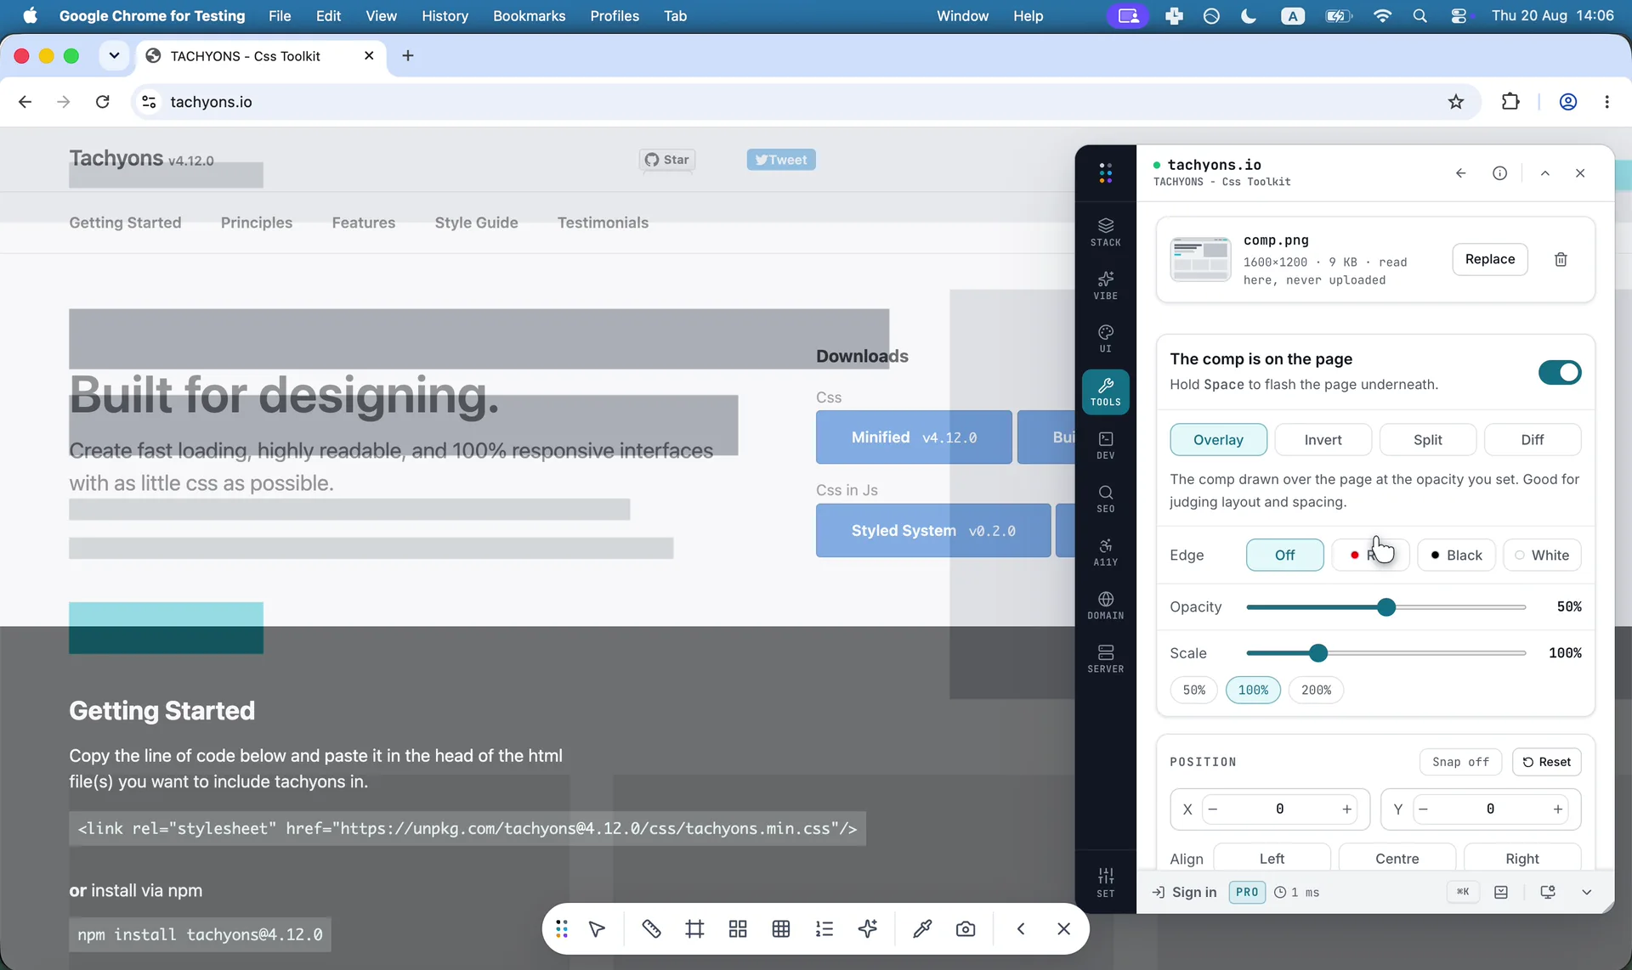Viewport: 1632px width, 970px height.
Task: Open the Dev section in the sidebar
Action: [1105, 445]
